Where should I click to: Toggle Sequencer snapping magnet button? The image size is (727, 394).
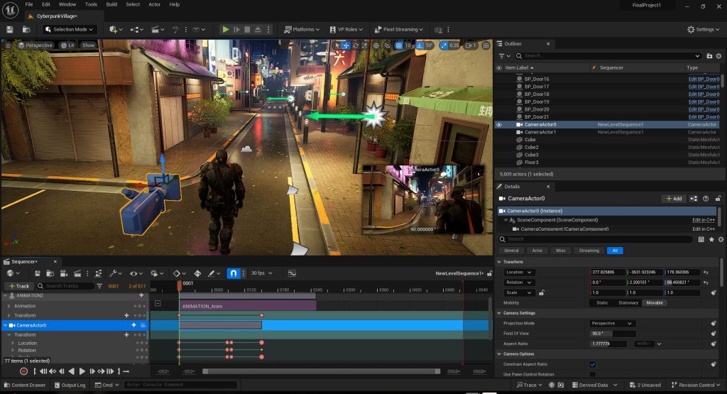click(x=233, y=273)
